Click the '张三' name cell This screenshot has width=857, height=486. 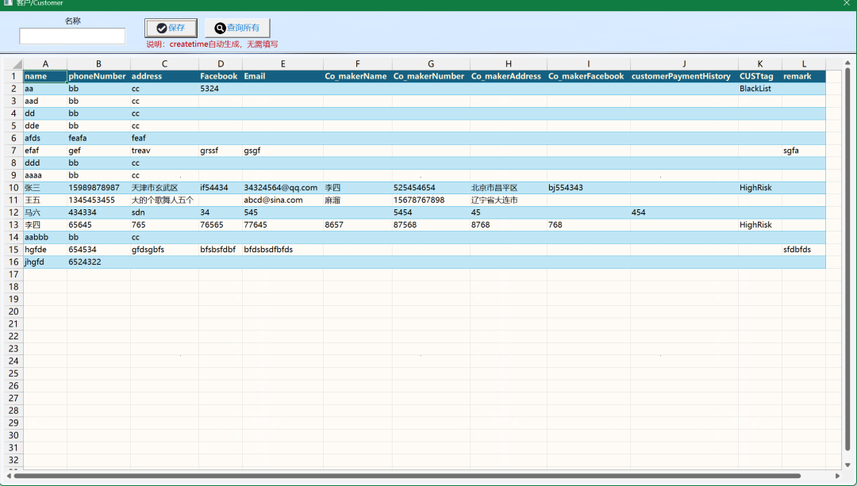pos(44,187)
